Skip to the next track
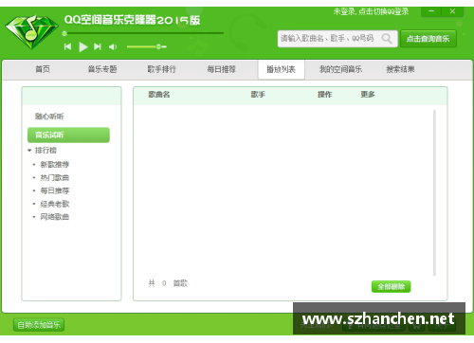This screenshot has width=474, height=343. (x=98, y=46)
